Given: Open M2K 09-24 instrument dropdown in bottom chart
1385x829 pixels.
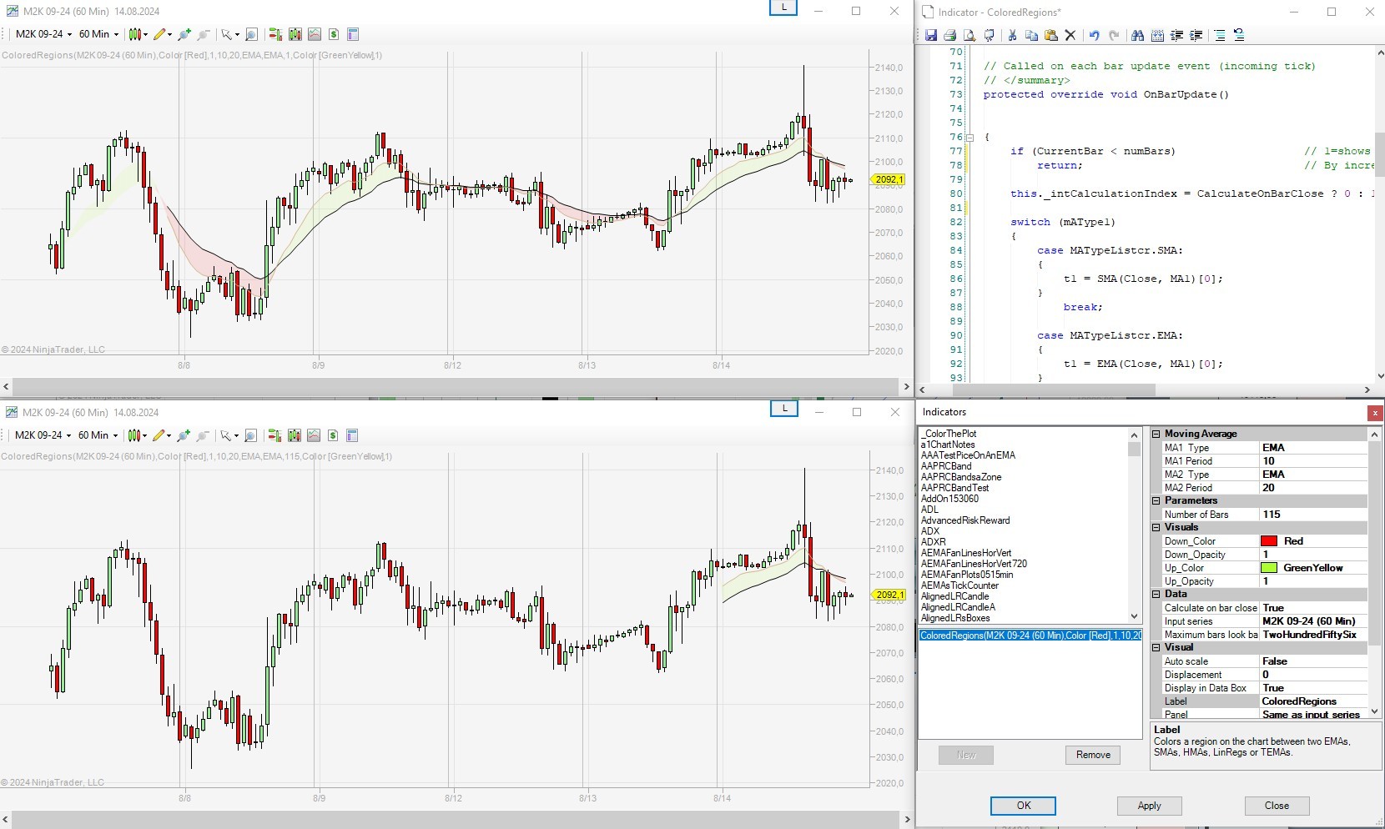Looking at the screenshot, I should pyautogui.click(x=43, y=435).
